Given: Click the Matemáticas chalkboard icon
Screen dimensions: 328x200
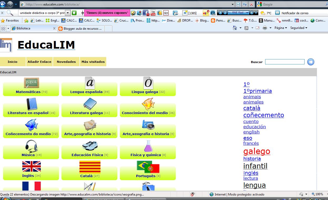Looking at the screenshot, I should 31,83.
